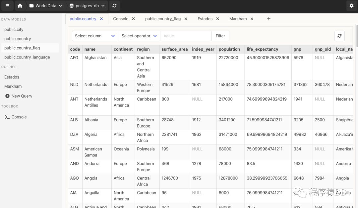Close the public.country_flag tab

point(186,19)
